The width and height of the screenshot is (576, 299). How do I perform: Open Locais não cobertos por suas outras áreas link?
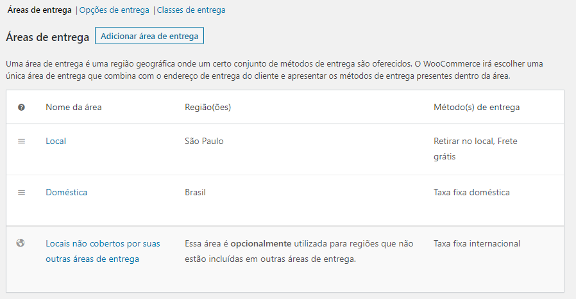103,252
